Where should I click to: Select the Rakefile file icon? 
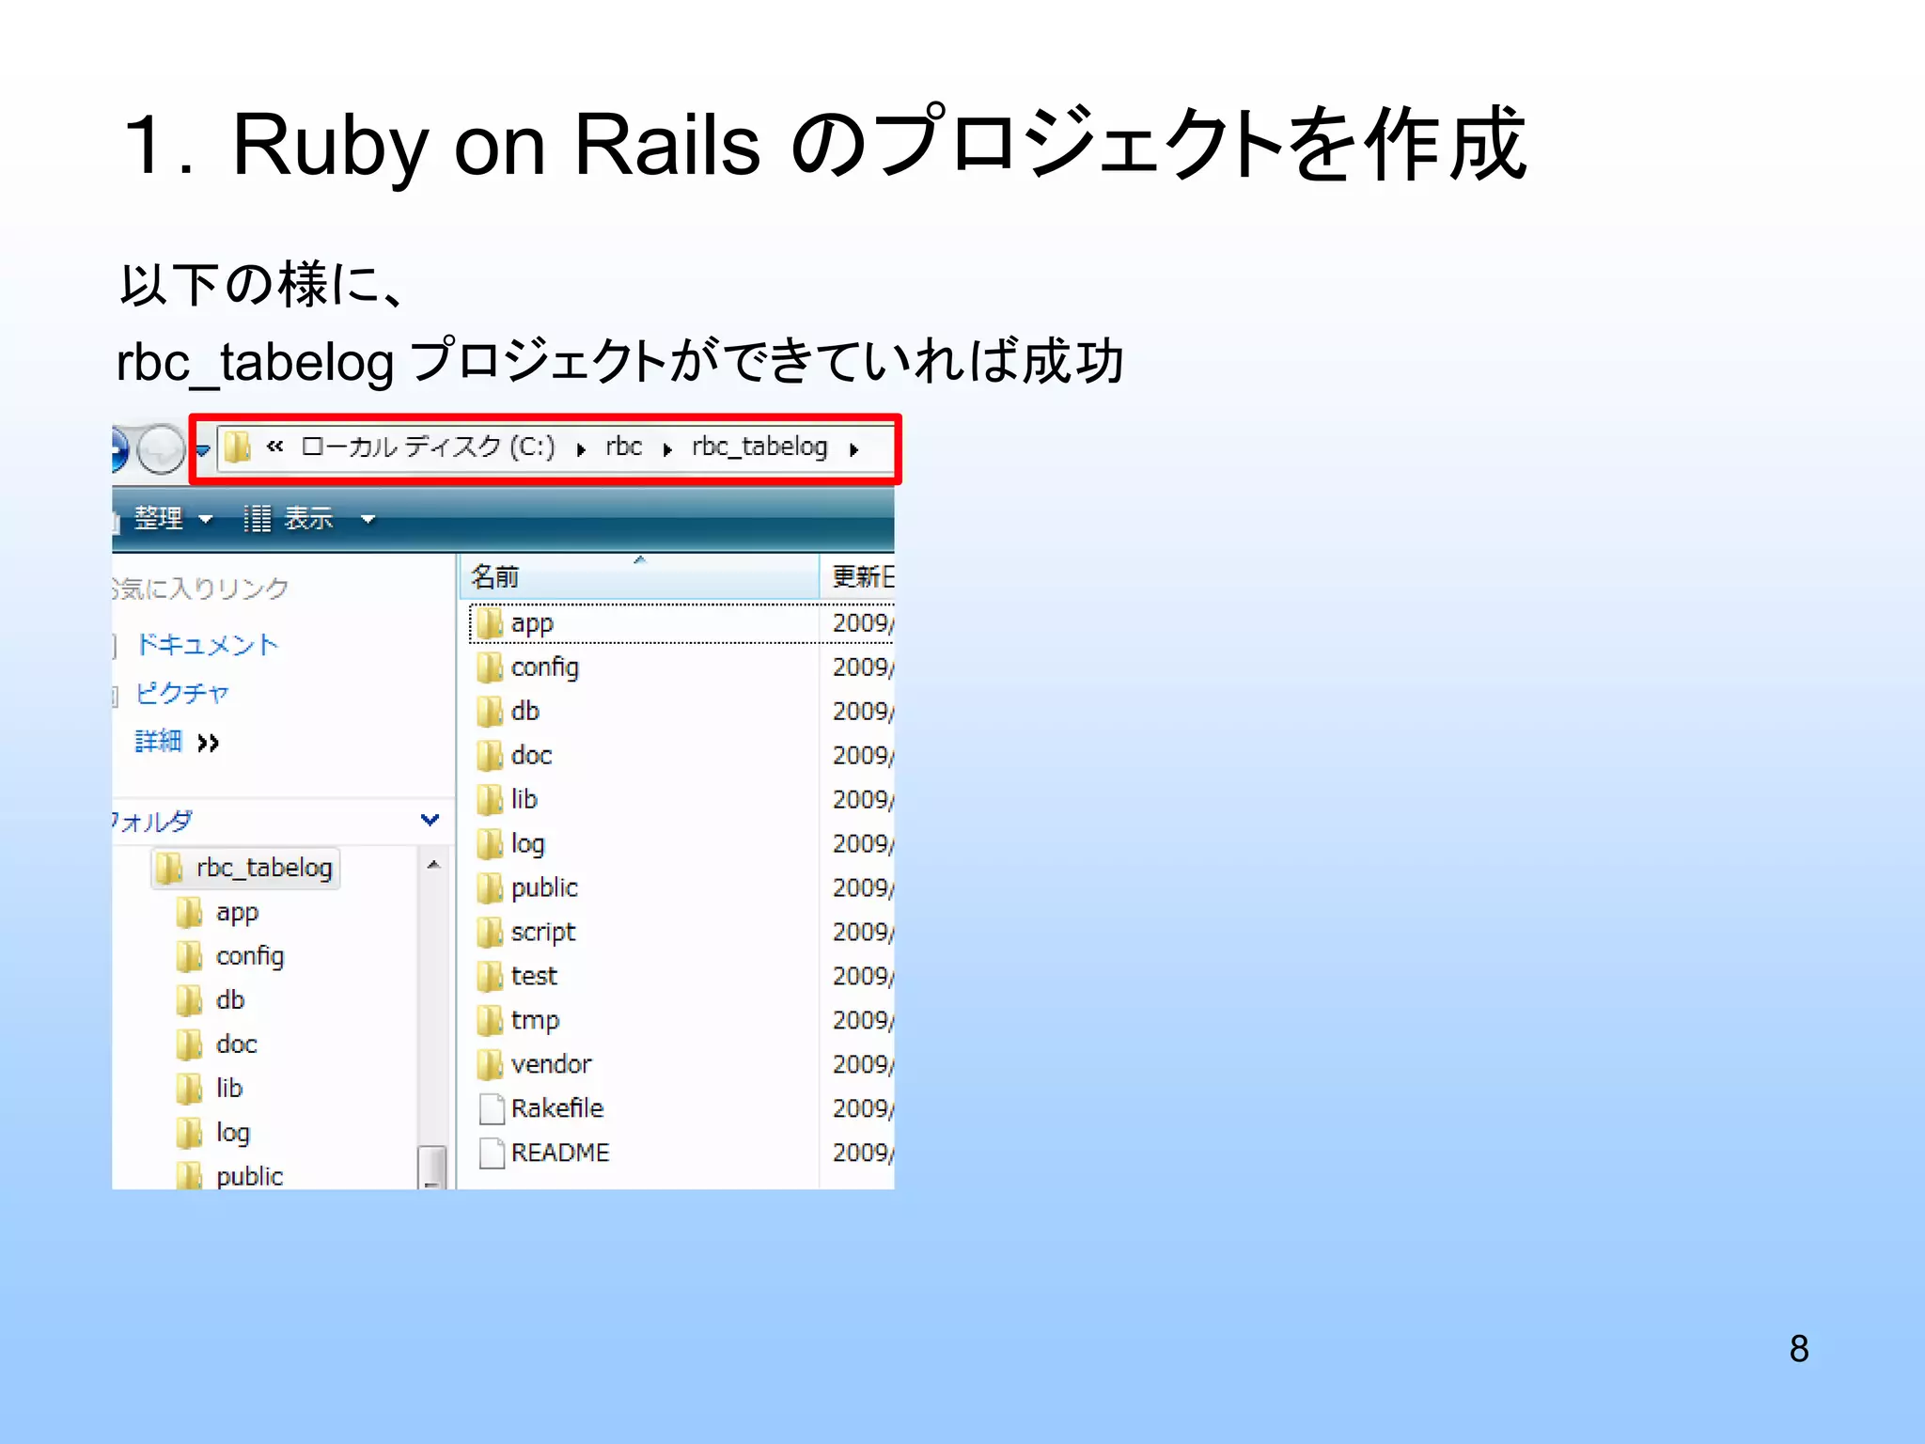coord(492,1109)
